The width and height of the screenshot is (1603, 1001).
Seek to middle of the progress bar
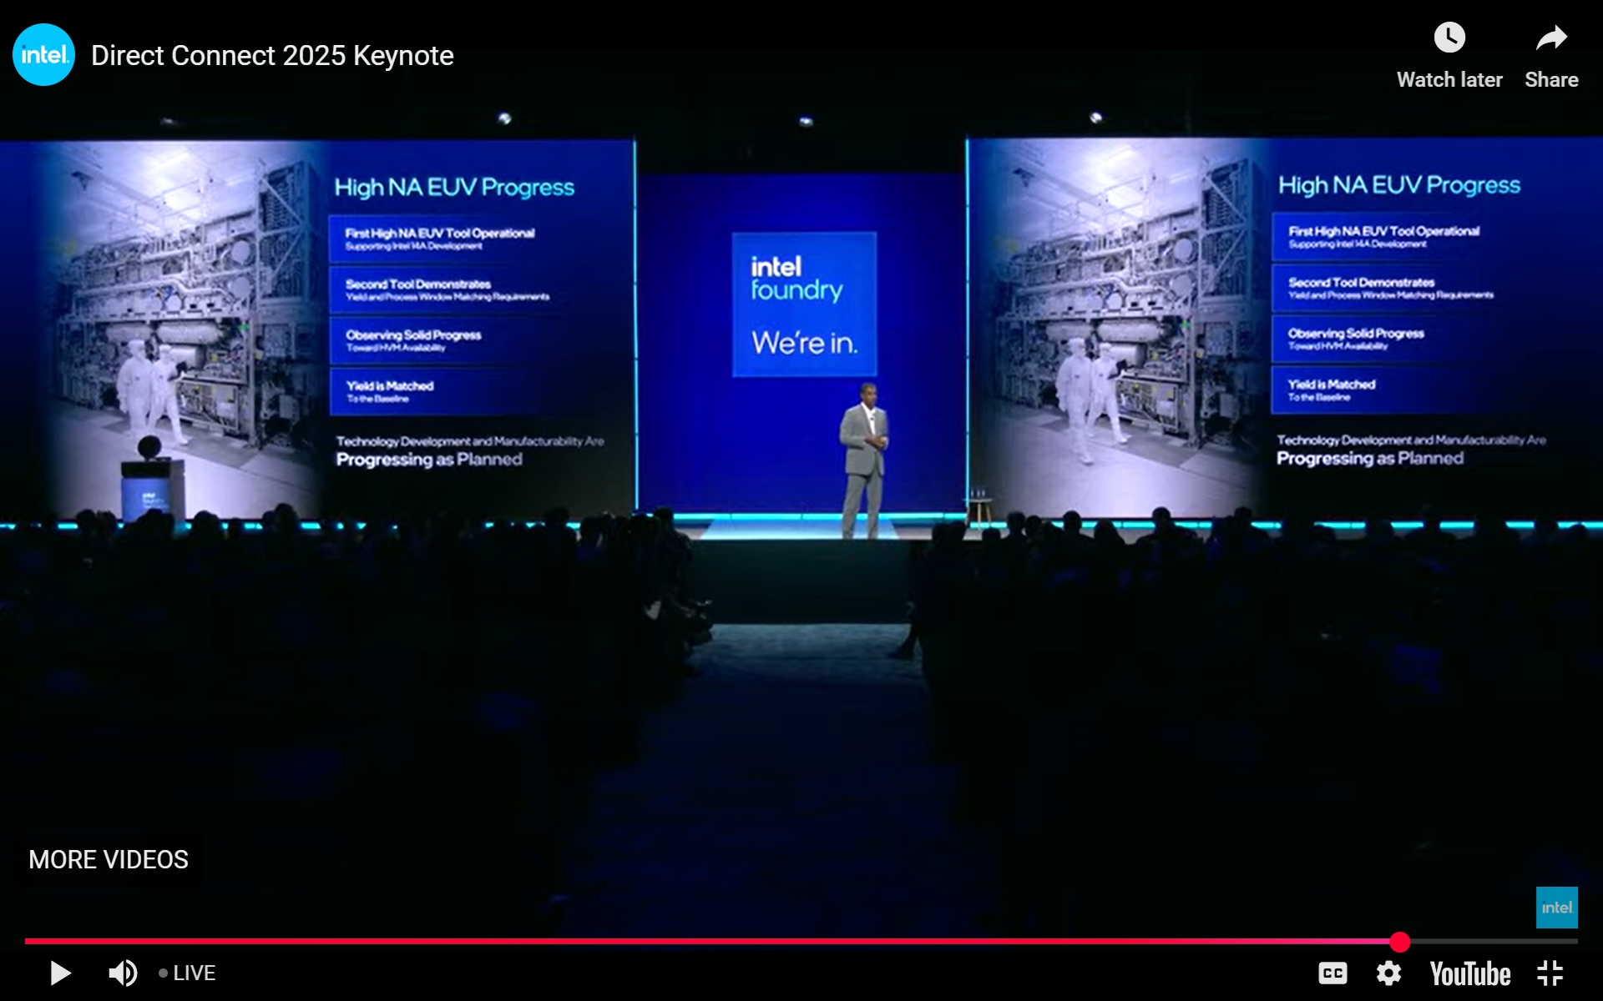pyautogui.click(x=801, y=941)
